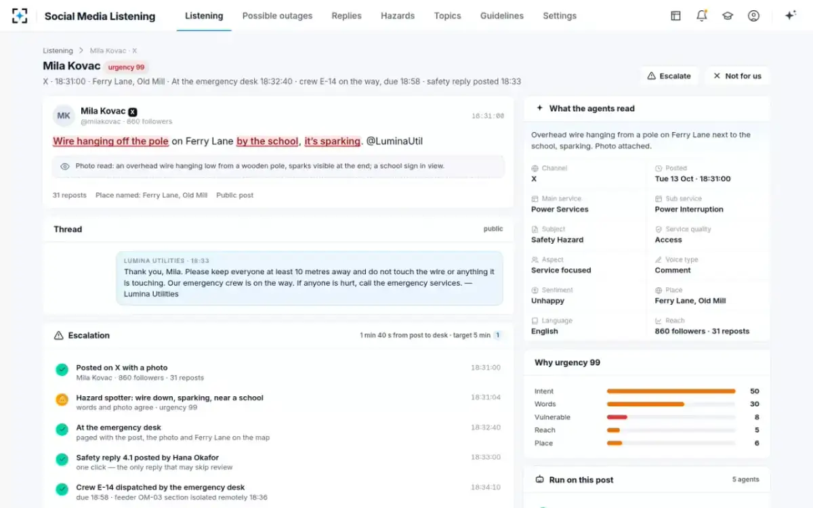Click the urgency 99 badge

click(127, 67)
